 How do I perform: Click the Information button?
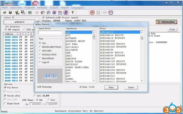coord(166,22)
